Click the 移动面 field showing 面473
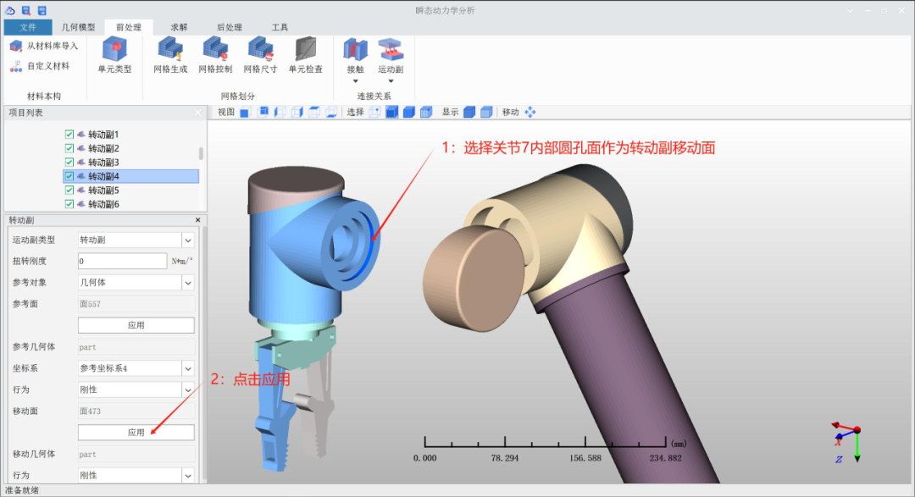Viewport: 915px width, 497px height. tap(136, 411)
